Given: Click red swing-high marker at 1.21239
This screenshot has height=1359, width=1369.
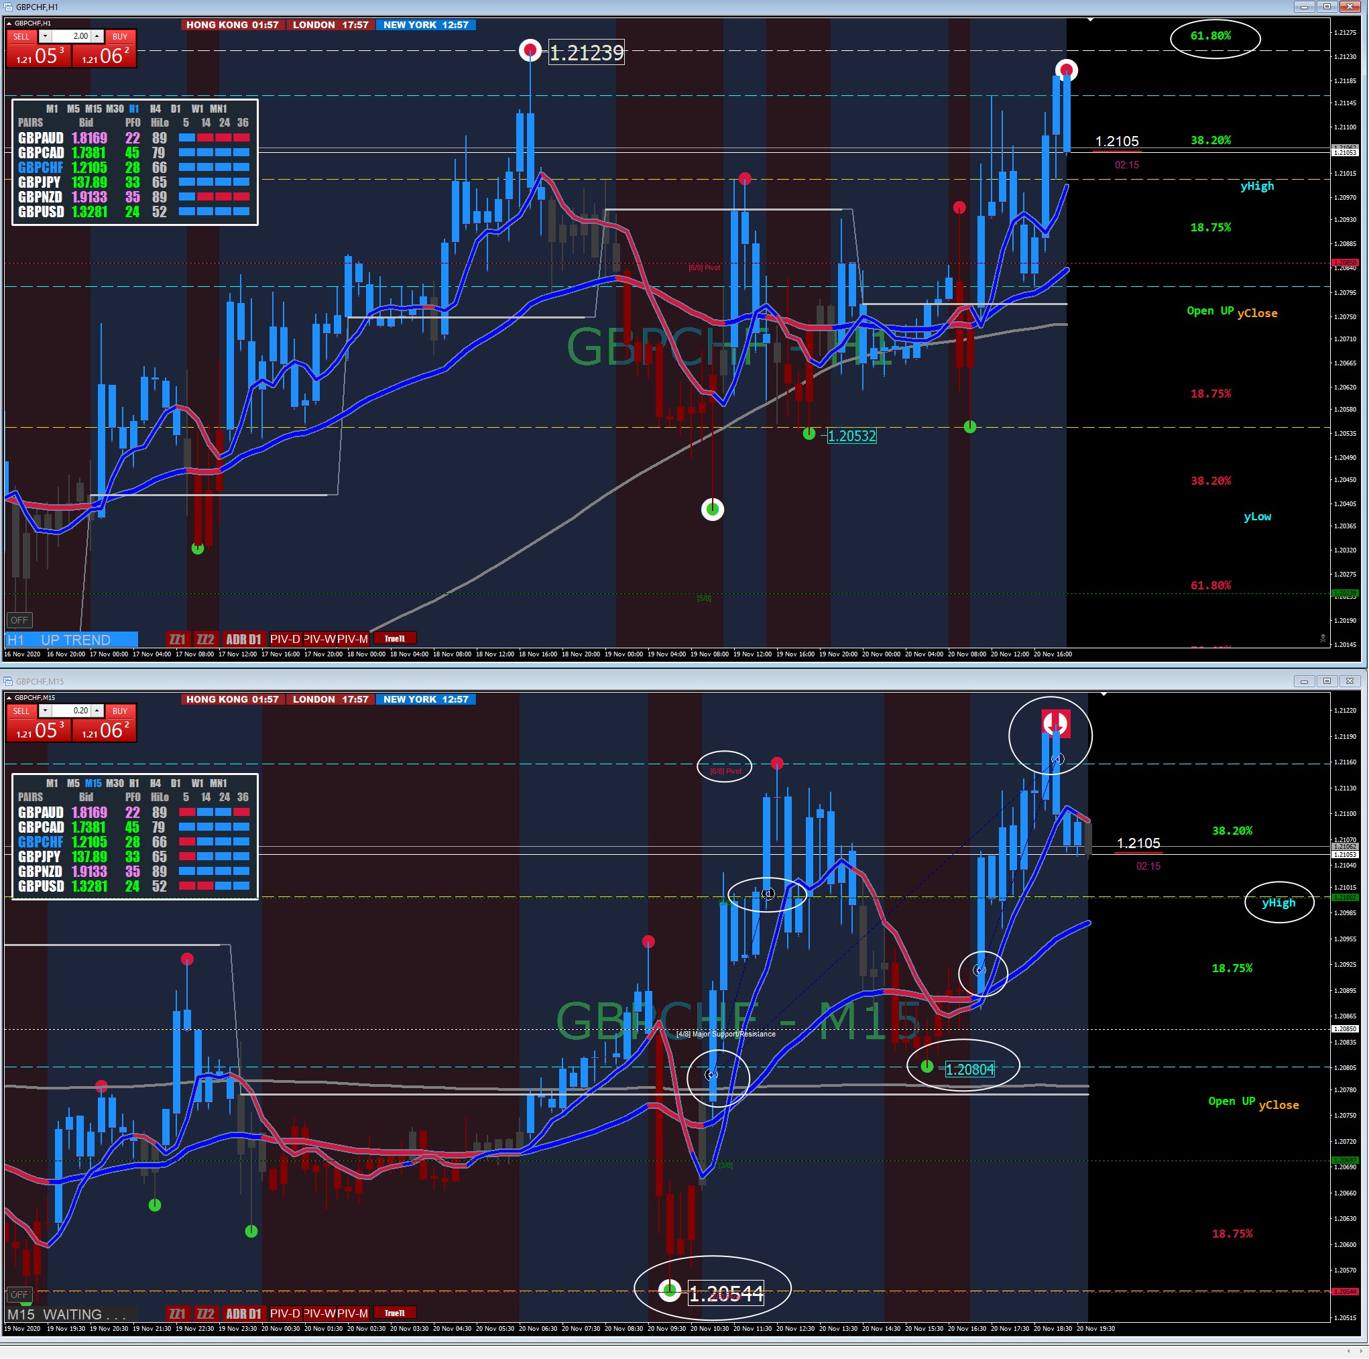Looking at the screenshot, I should 530,51.
